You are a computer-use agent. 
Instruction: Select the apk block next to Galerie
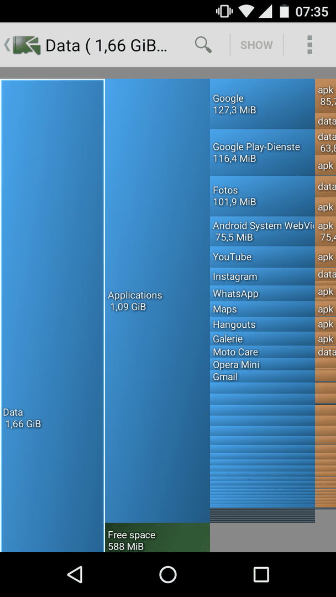point(326,338)
